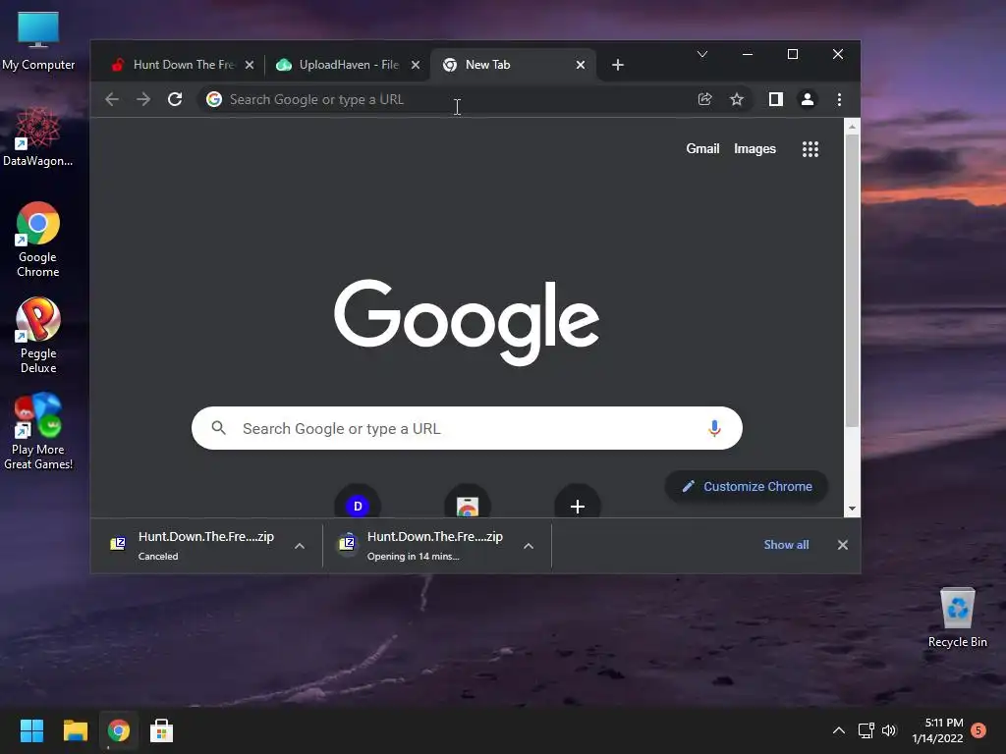Select the Google Chrome desktop shortcut
This screenshot has width=1006, height=754.
click(38, 240)
